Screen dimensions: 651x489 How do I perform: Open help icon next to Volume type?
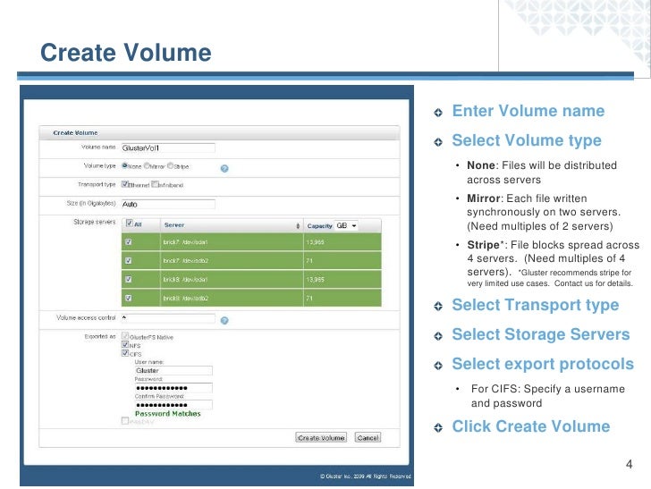[224, 169]
